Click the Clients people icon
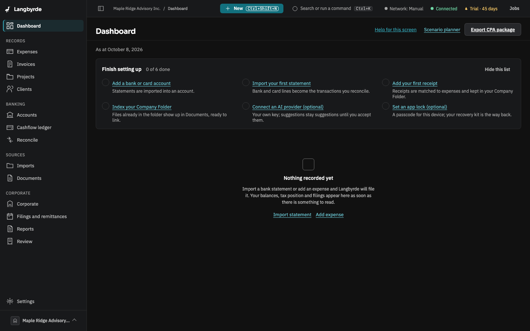This screenshot has width=530, height=331. pos(10,89)
